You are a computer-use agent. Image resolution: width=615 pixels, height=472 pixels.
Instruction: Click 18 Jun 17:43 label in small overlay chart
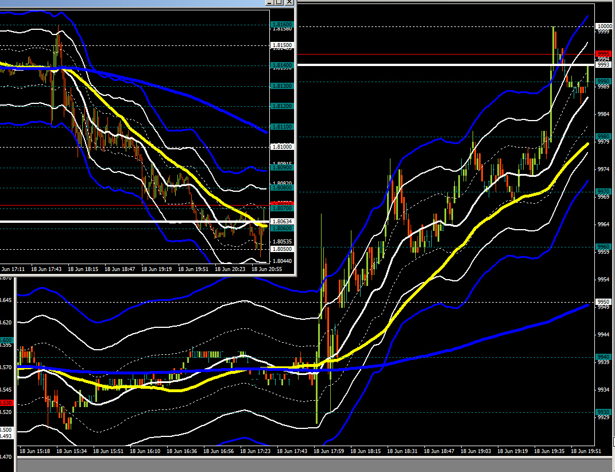46,269
